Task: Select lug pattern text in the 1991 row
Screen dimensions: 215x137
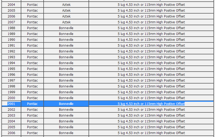Action: [x=151, y=46]
